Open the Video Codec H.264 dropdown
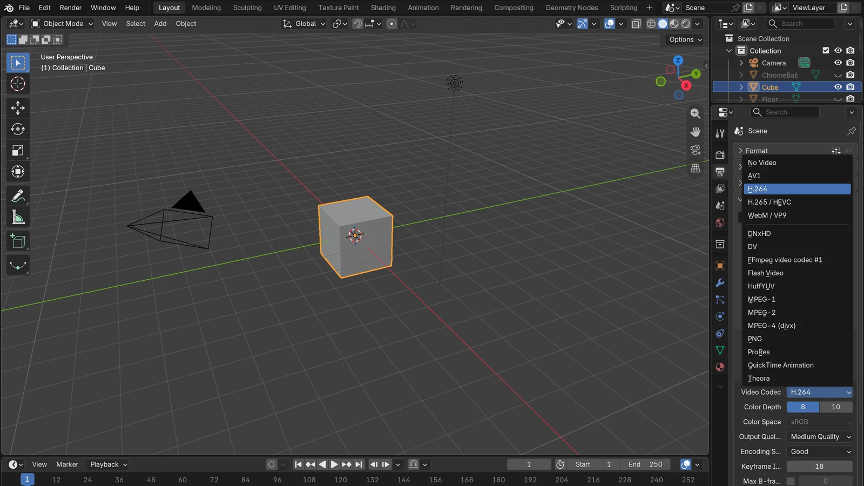Screen dimensions: 864x486 click(820, 392)
